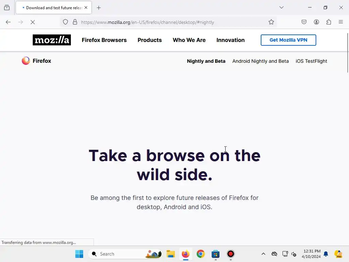
Task: Open Firefox View recent browsing icon
Action: (7, 8)
